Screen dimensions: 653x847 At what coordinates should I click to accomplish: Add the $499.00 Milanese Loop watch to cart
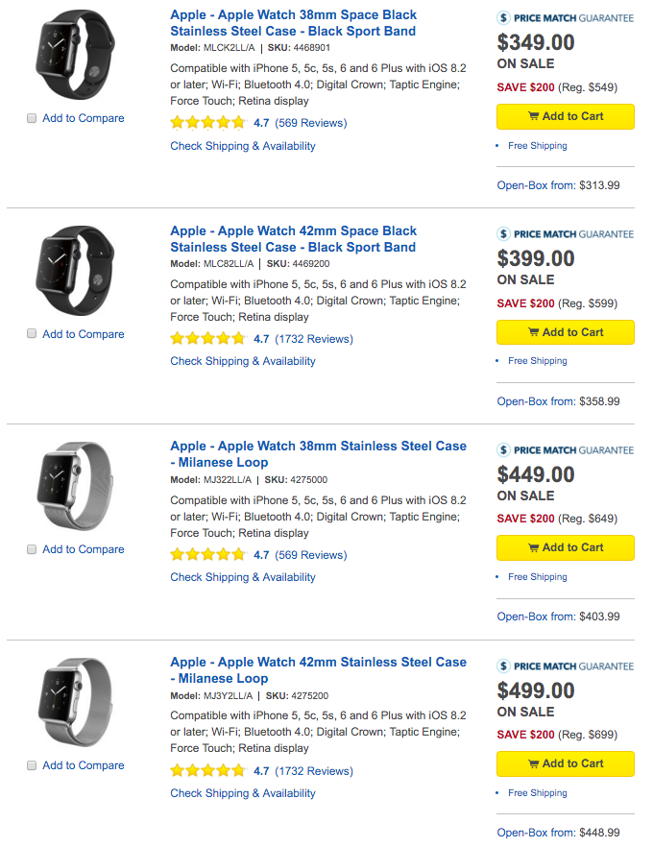pyautogui.click(x=566, y=763)
